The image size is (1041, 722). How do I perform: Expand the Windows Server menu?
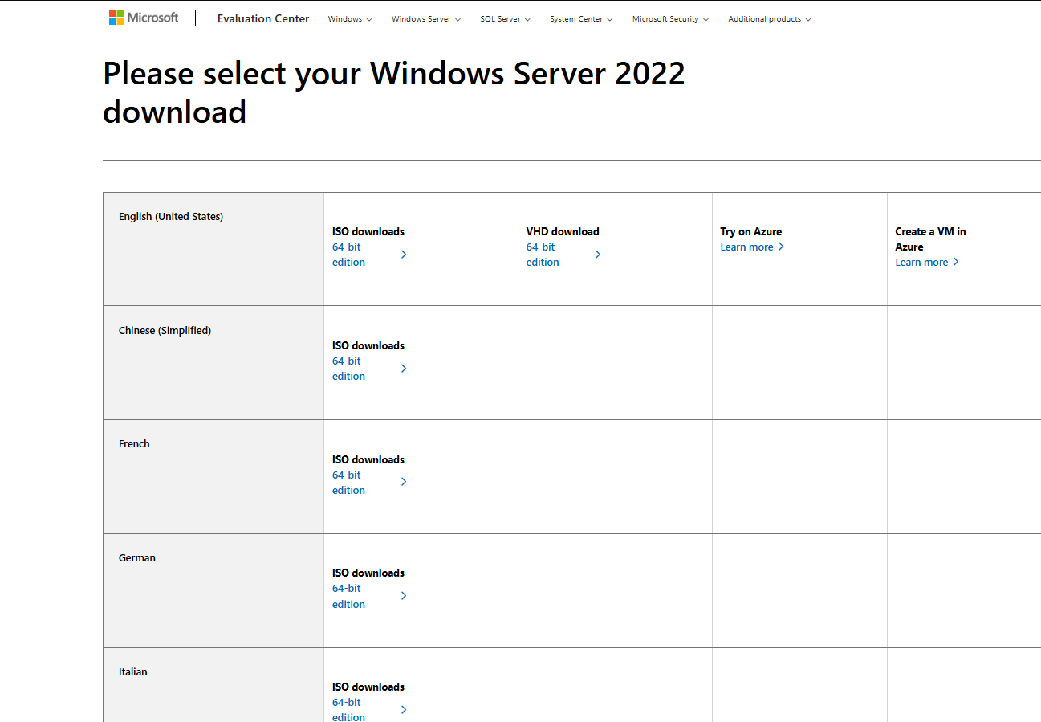(x=426, y=19)
